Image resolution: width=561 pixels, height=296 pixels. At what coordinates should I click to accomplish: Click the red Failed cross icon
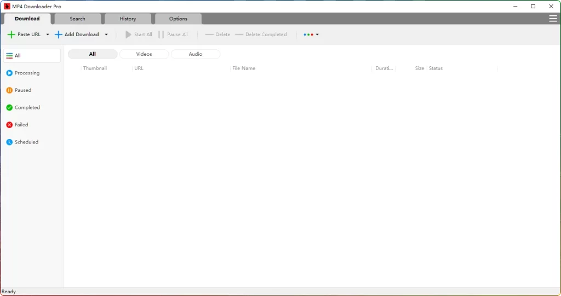tap(9, 125)
